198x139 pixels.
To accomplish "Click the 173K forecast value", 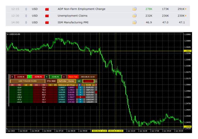I will point(165,9).
